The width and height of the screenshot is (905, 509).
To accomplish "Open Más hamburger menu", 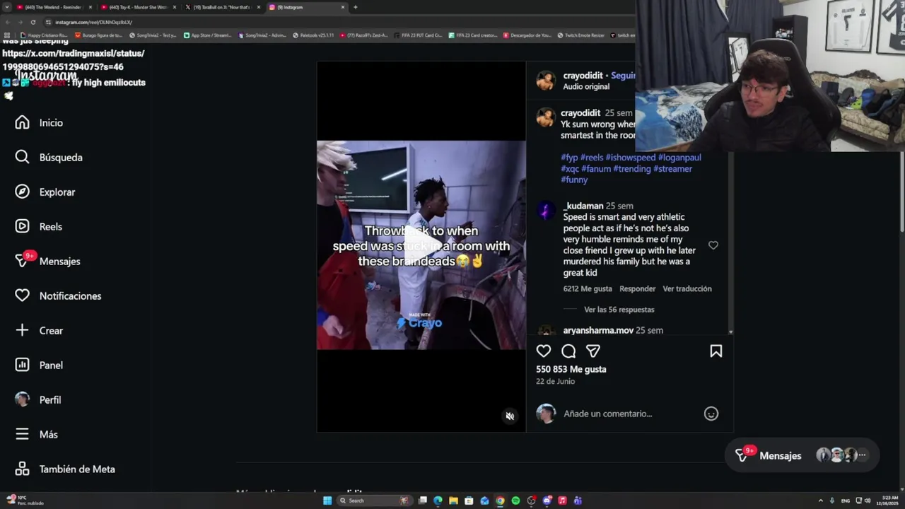I will click(x=22, y=434).
